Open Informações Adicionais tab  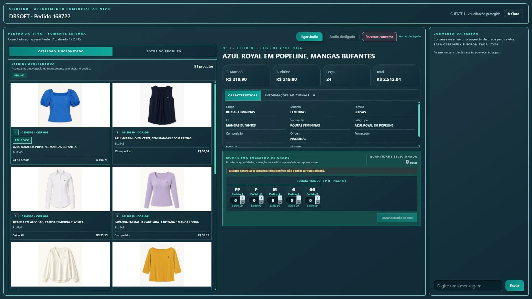point(290,96)
